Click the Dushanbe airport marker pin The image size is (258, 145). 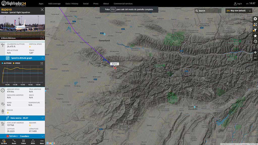point(195,107)
